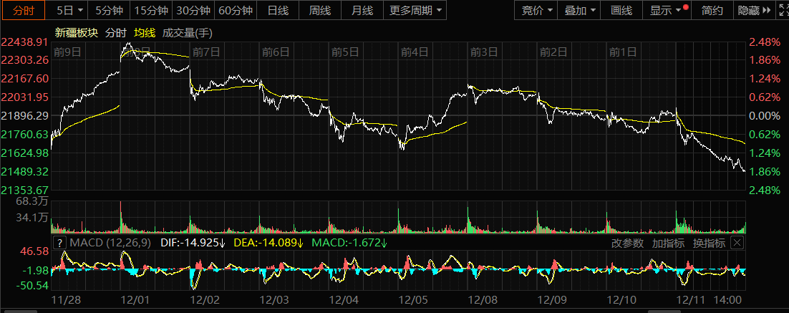This screenshot has width=789, height=313.
Task: Toggle the 均线 average line legend
Action: 145,32
